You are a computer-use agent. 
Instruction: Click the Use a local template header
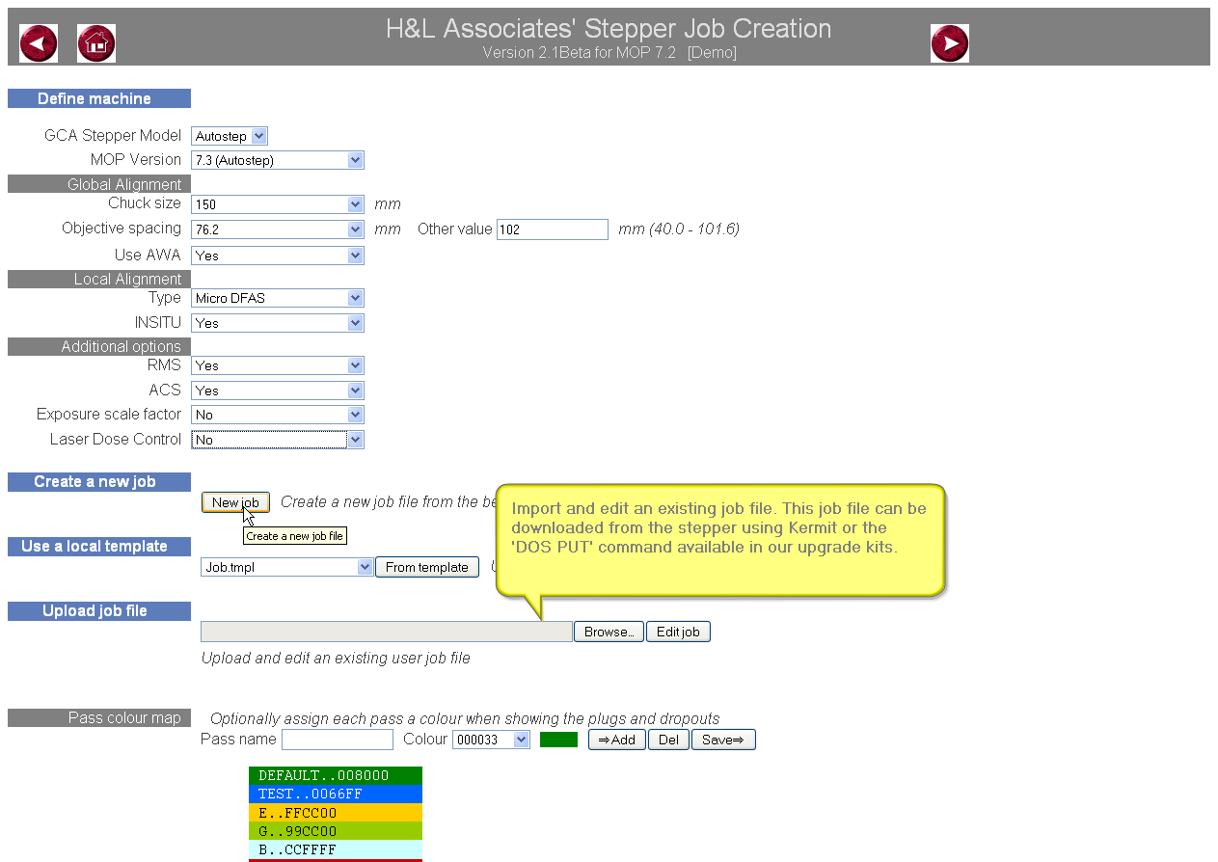tap(99, 546)
